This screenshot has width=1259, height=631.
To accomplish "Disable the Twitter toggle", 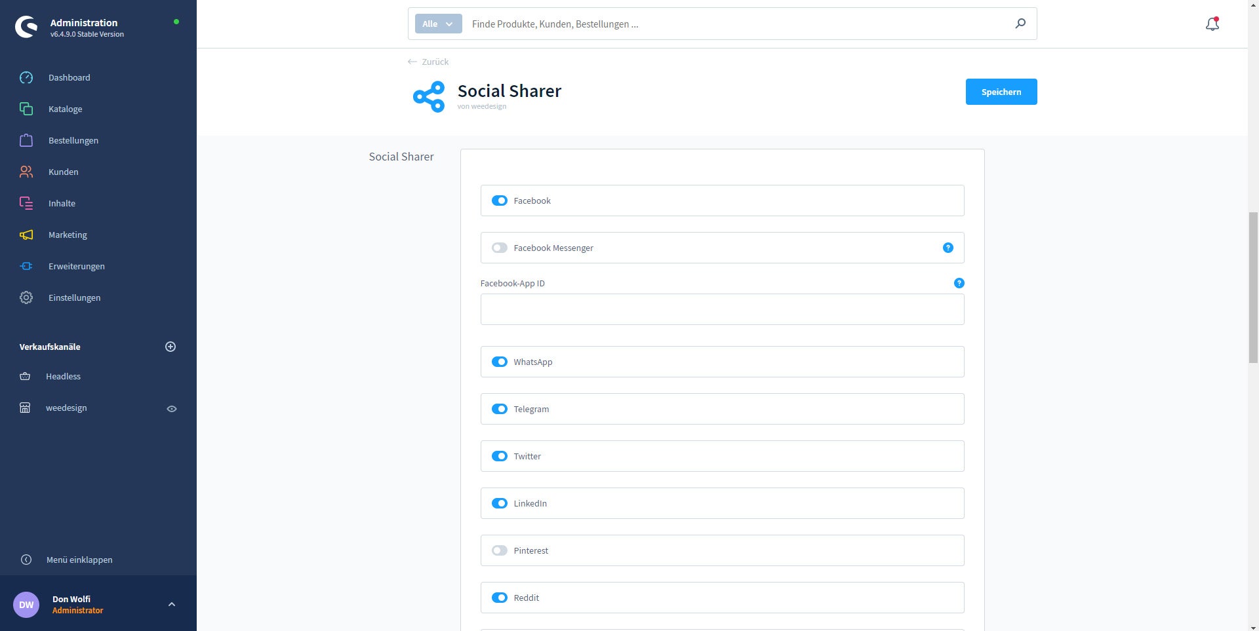I will point(500,456).
